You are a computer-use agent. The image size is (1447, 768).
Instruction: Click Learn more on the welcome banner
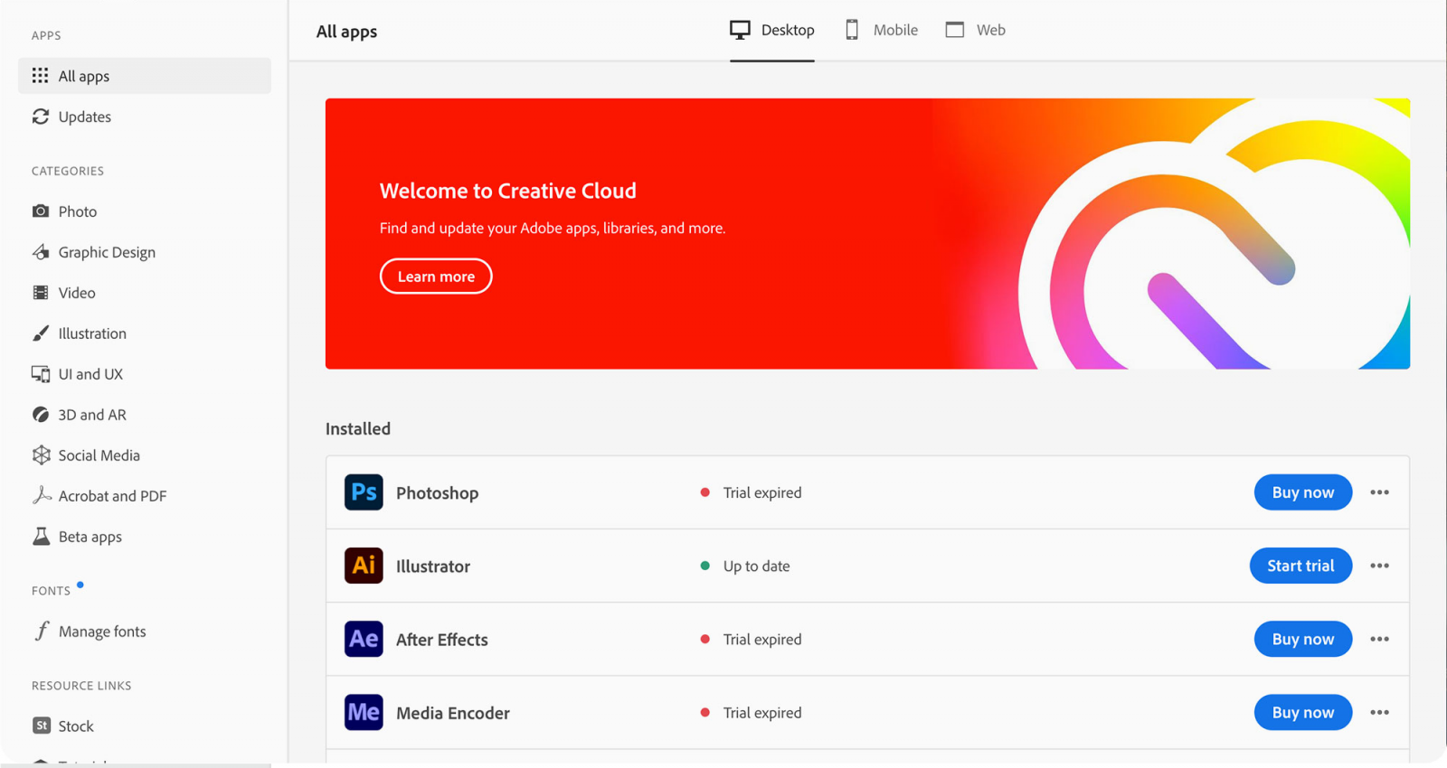(x=436, y=276)
